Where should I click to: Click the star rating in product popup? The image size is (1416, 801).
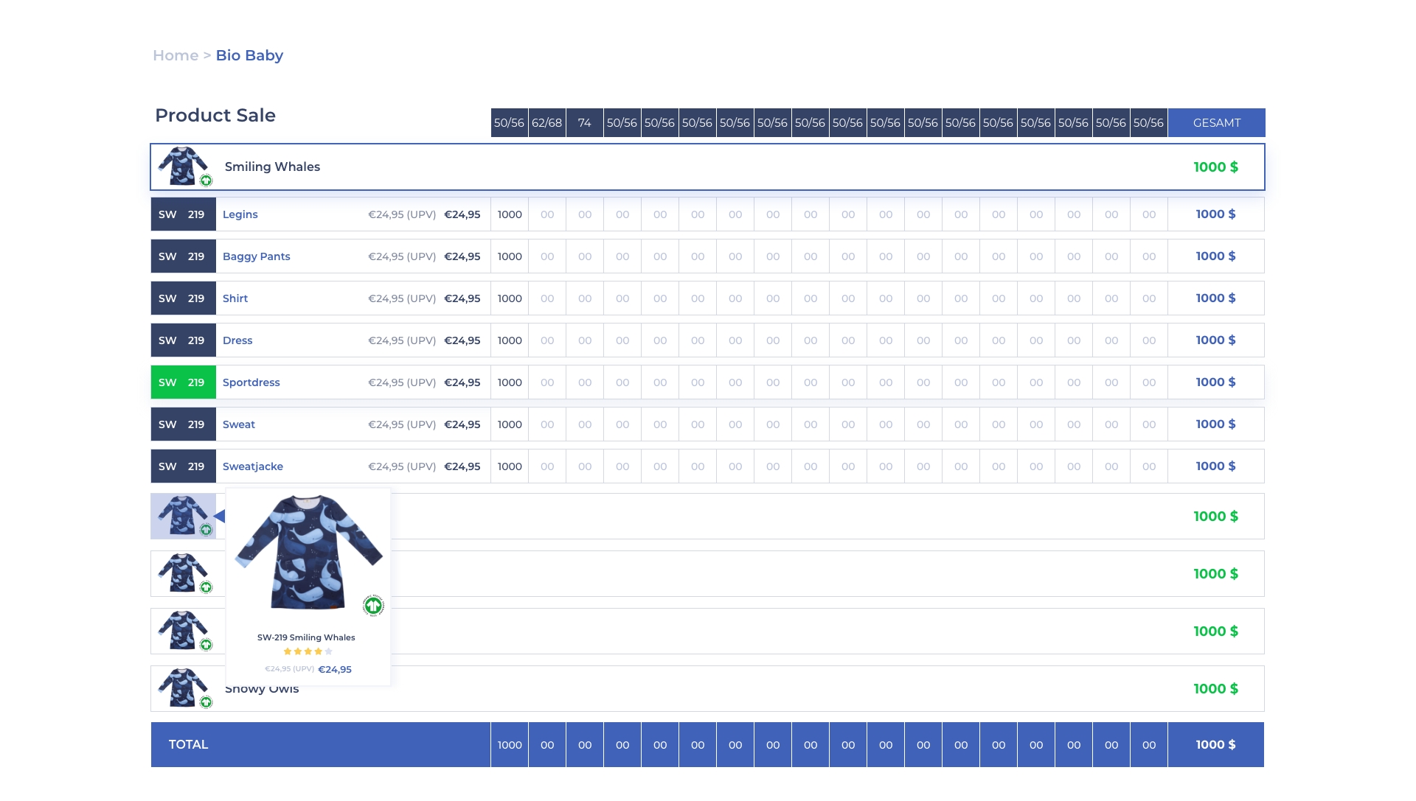pos(308,651)
